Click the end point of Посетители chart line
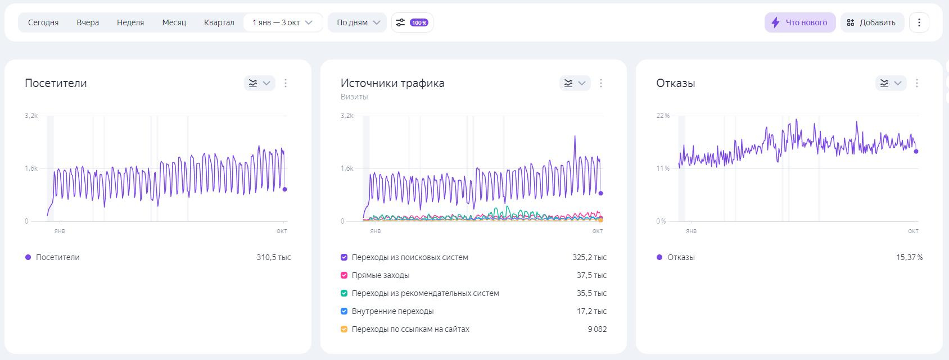 (285, 189)
